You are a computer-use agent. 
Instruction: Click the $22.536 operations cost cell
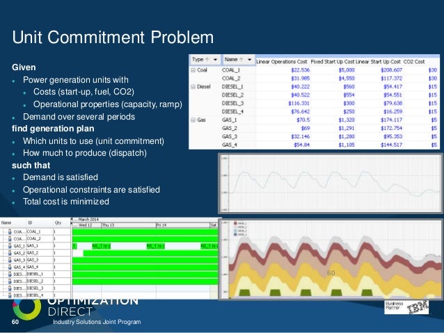click(301, 70)
